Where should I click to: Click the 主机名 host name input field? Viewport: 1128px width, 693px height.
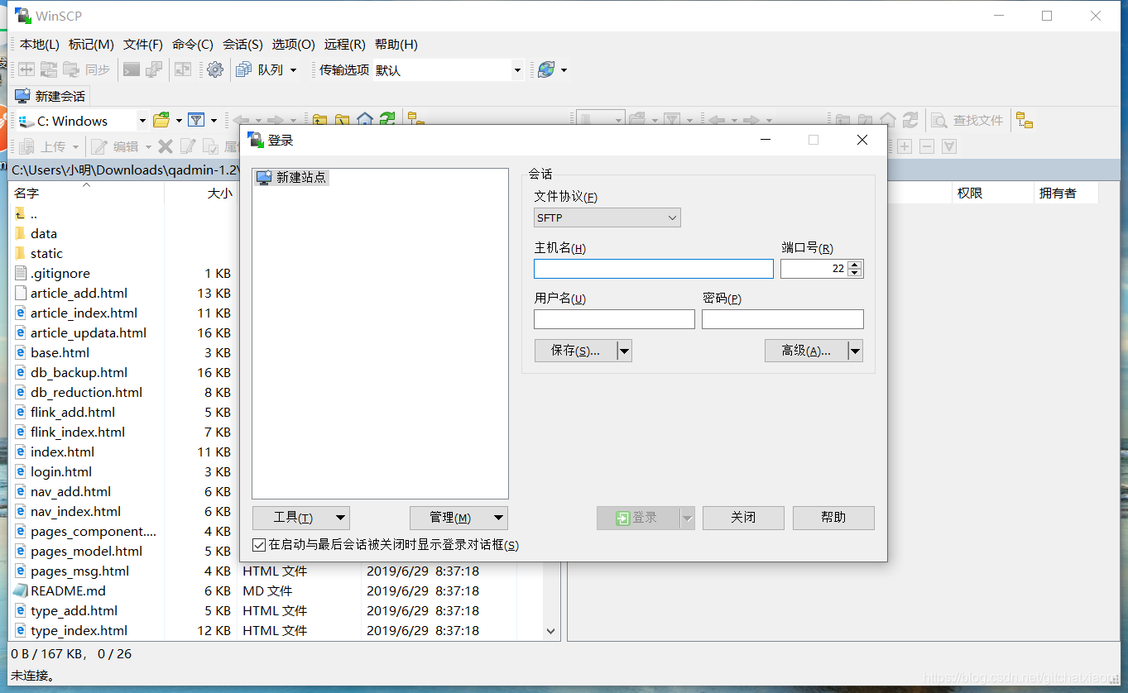(654, 269)
